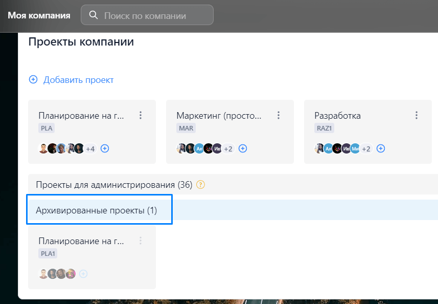The width and height of the screenshot is (438, 304).
Task: Click the add-member plus icon on the Разработка card
Action: pos(380,148)
